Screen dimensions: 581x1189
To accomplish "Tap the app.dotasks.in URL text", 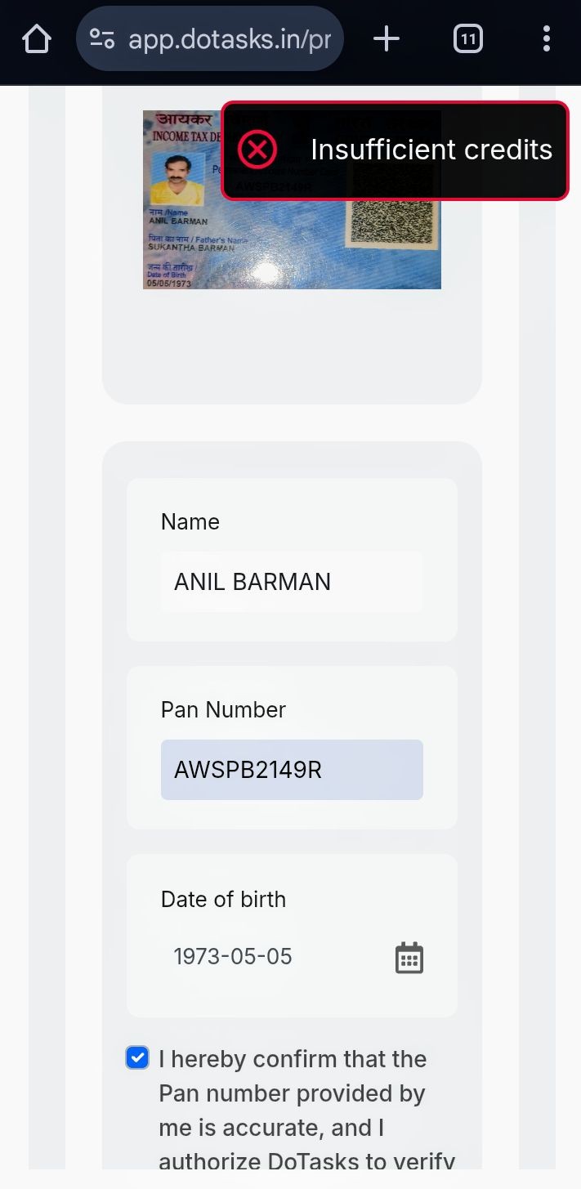I will click(x=229, y=39).
